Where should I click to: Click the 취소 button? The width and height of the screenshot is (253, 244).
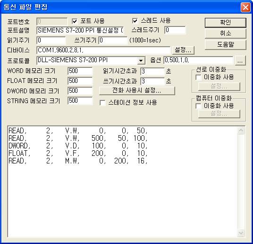tap(226, 33)
